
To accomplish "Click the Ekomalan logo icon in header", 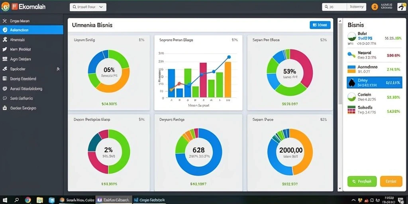I will [5, 7].
